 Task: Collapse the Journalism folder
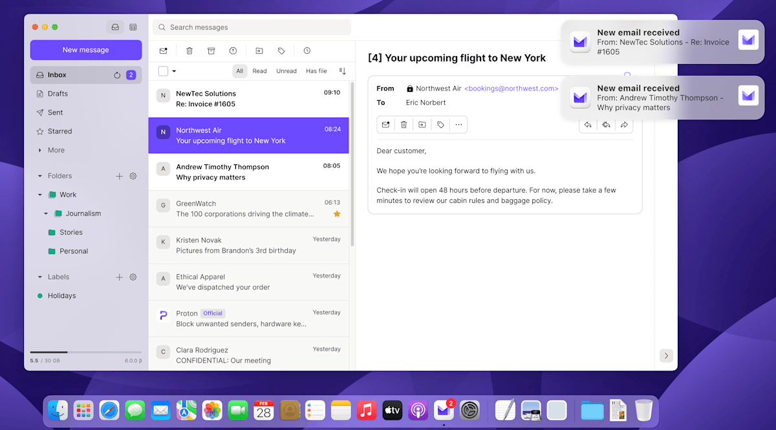(x=46, y=213)
